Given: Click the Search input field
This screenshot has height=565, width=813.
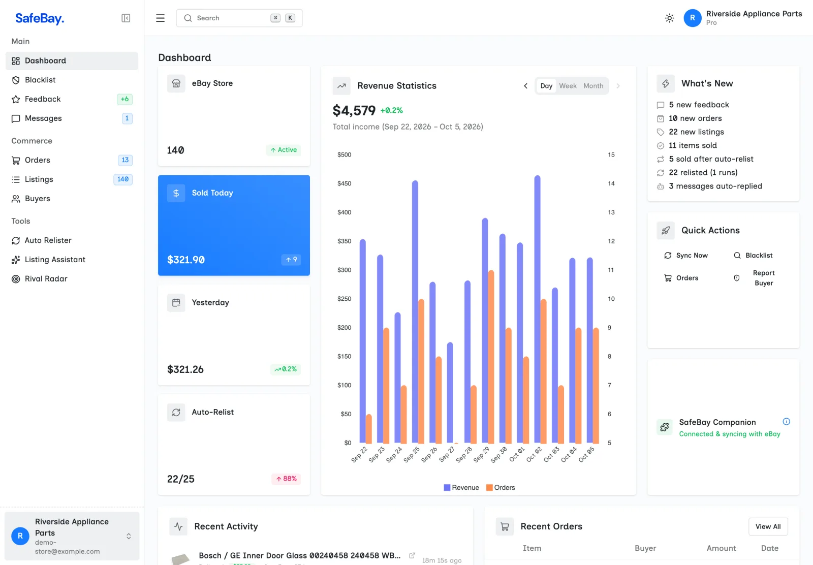Looking at the screenshot, I should (x=239, y=18).
